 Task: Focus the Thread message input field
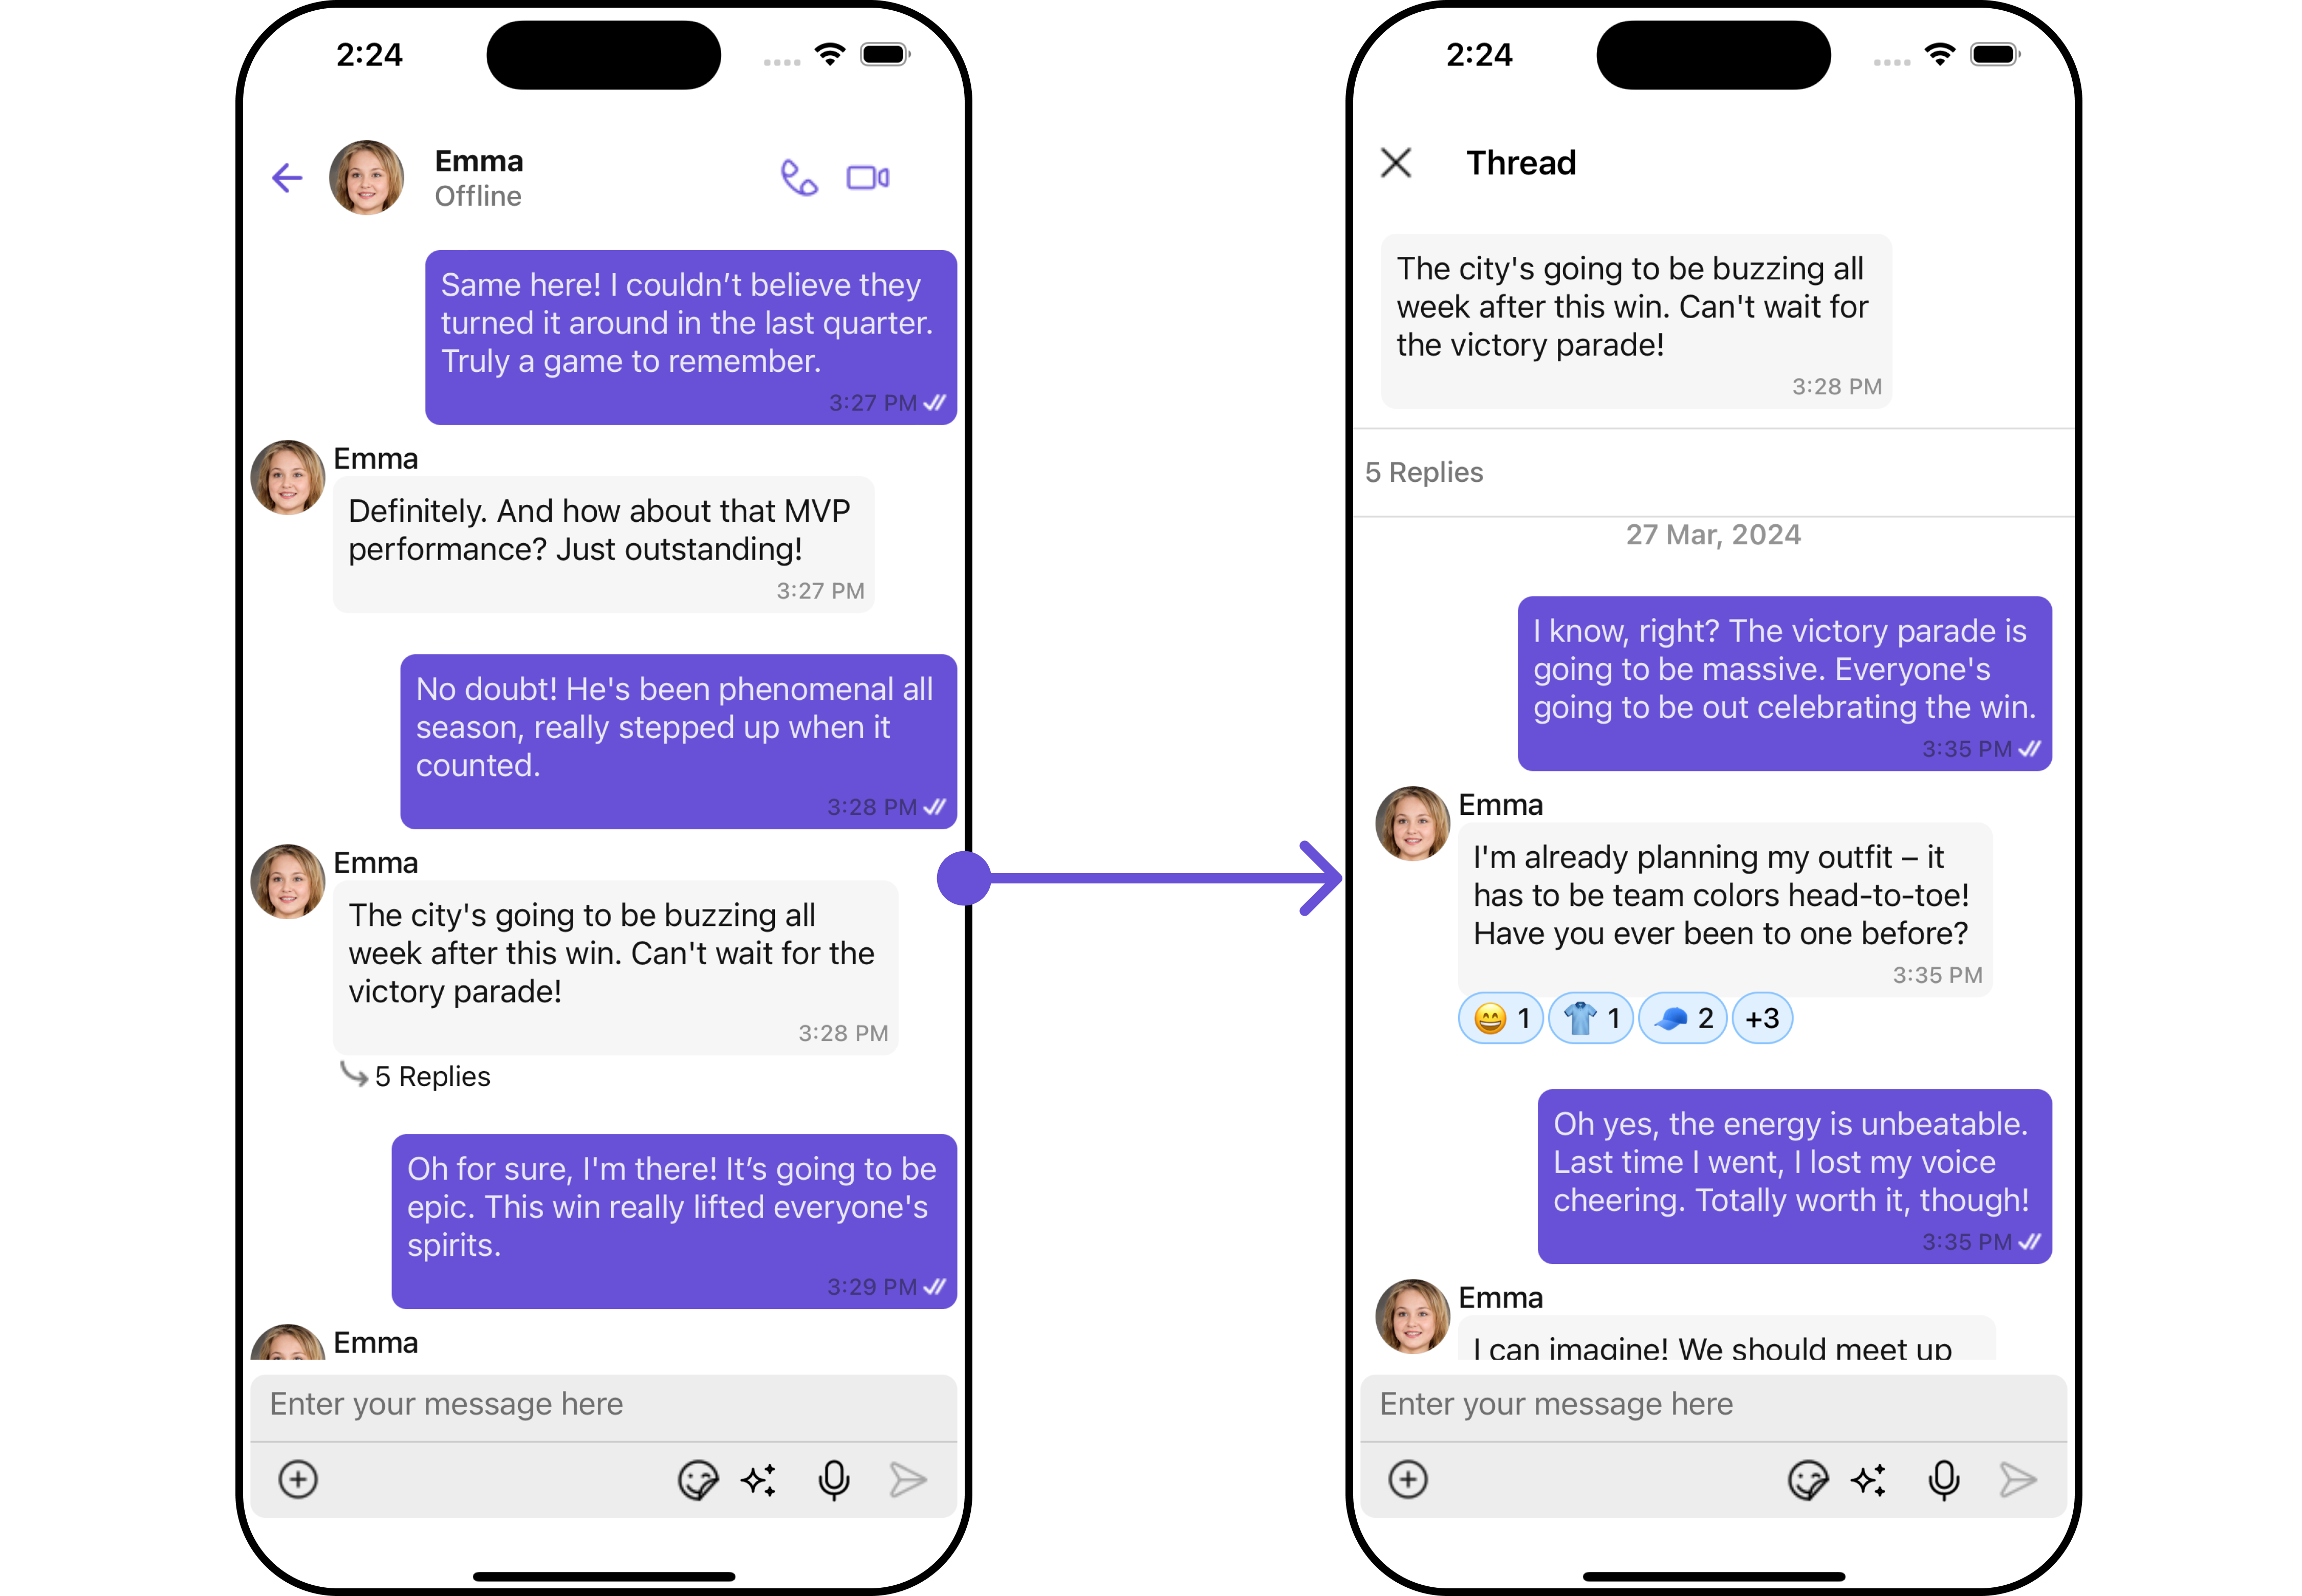coord(1713,1405)
